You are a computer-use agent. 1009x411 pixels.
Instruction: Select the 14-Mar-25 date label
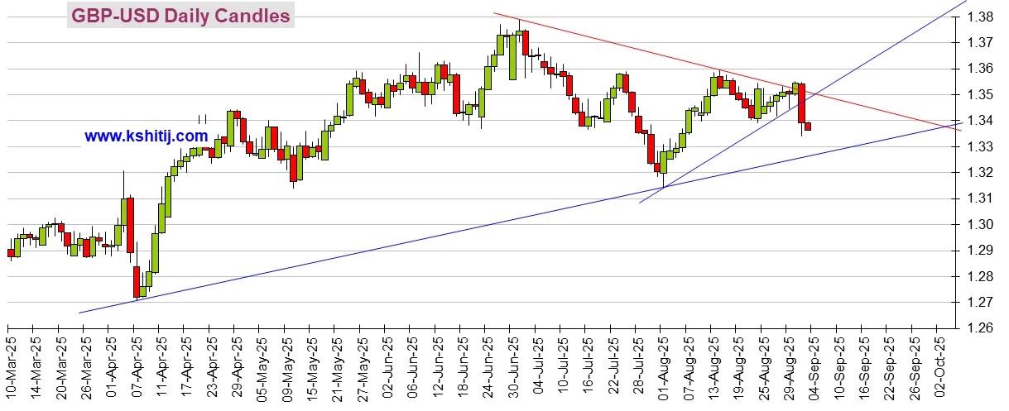(x=35, y=370)
